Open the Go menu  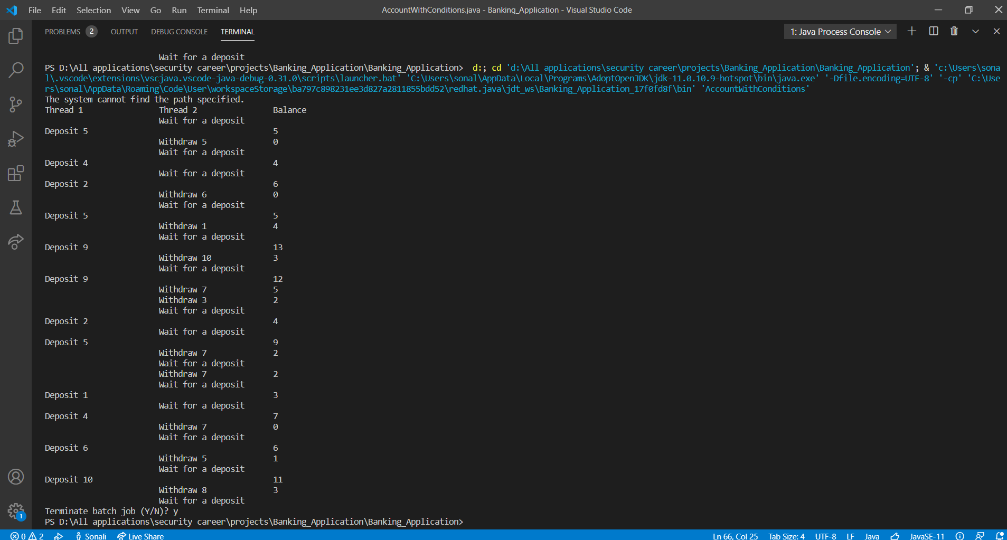[155, 10]
